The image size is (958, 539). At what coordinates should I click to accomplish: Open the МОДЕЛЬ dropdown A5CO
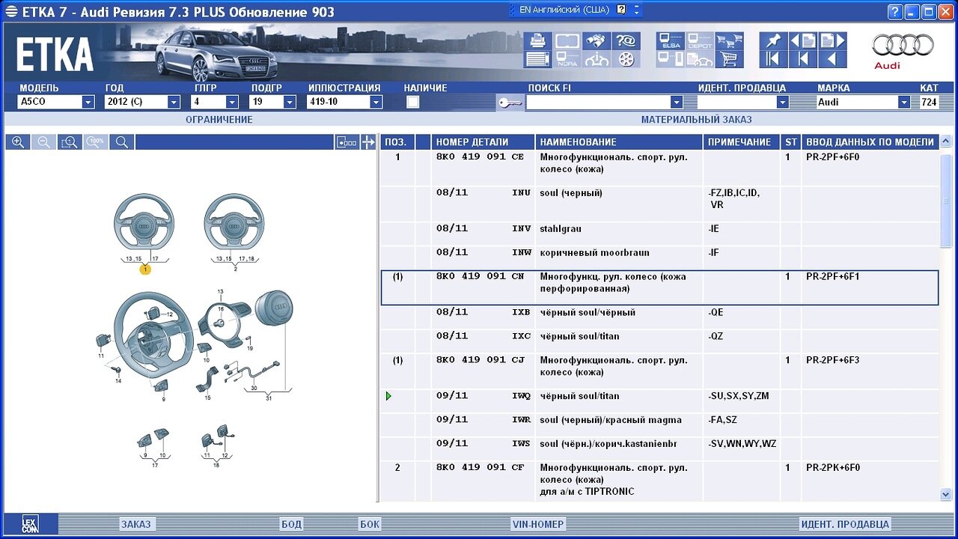point(56,103)
